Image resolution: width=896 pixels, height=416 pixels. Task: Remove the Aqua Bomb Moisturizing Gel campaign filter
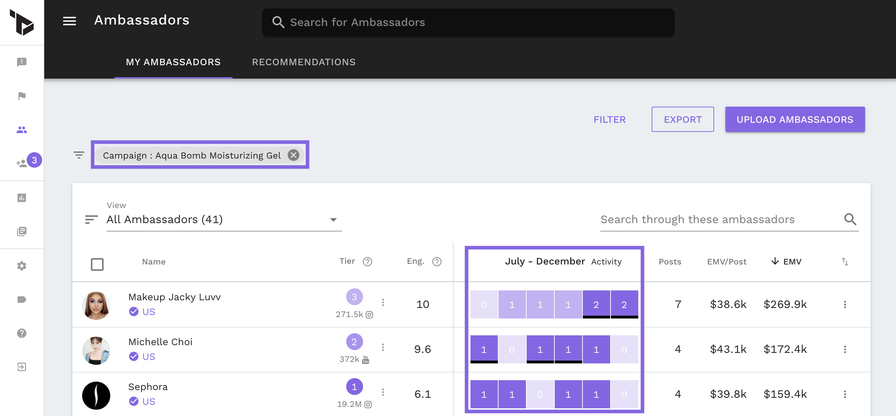tap(294, 155)
